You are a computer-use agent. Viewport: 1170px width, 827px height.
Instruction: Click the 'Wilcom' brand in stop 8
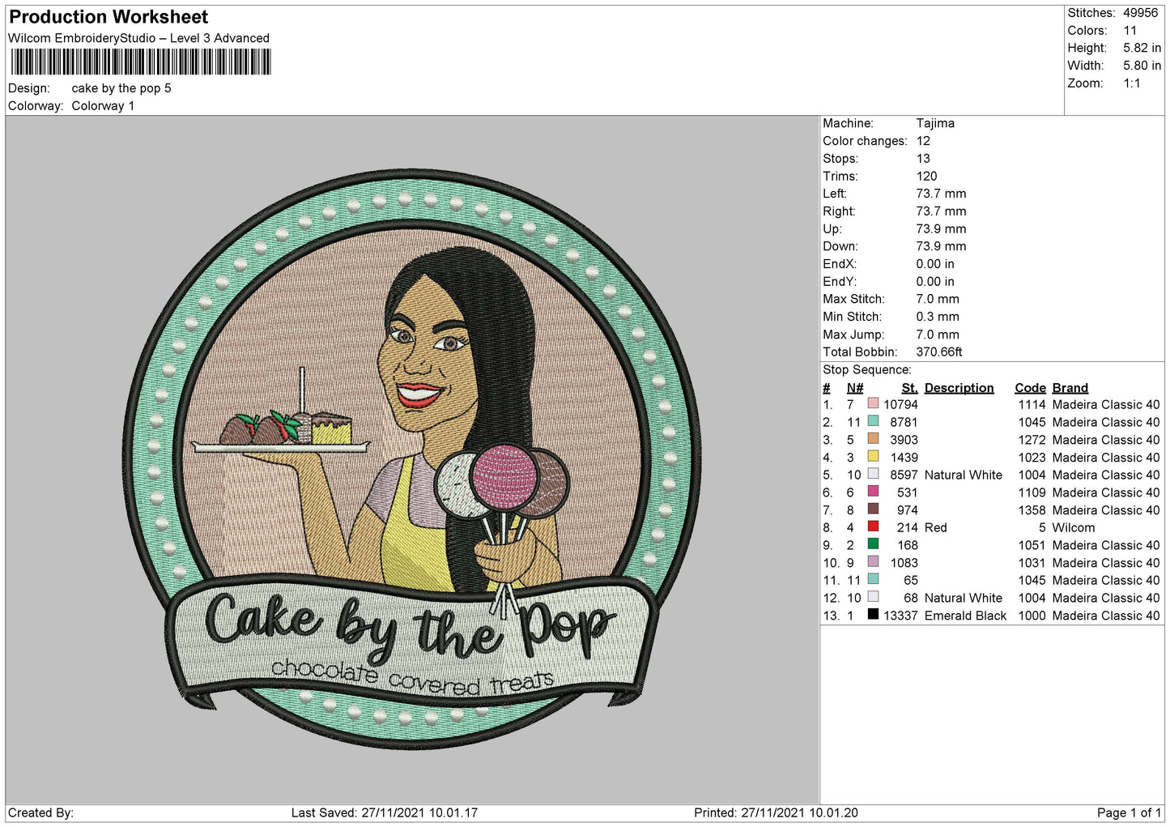[x=1074, y=527]
